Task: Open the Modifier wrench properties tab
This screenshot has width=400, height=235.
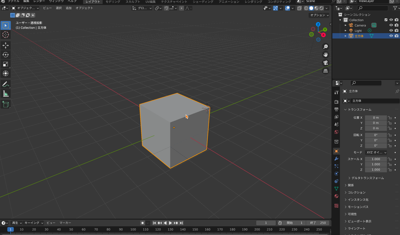Action: point(336,159)
